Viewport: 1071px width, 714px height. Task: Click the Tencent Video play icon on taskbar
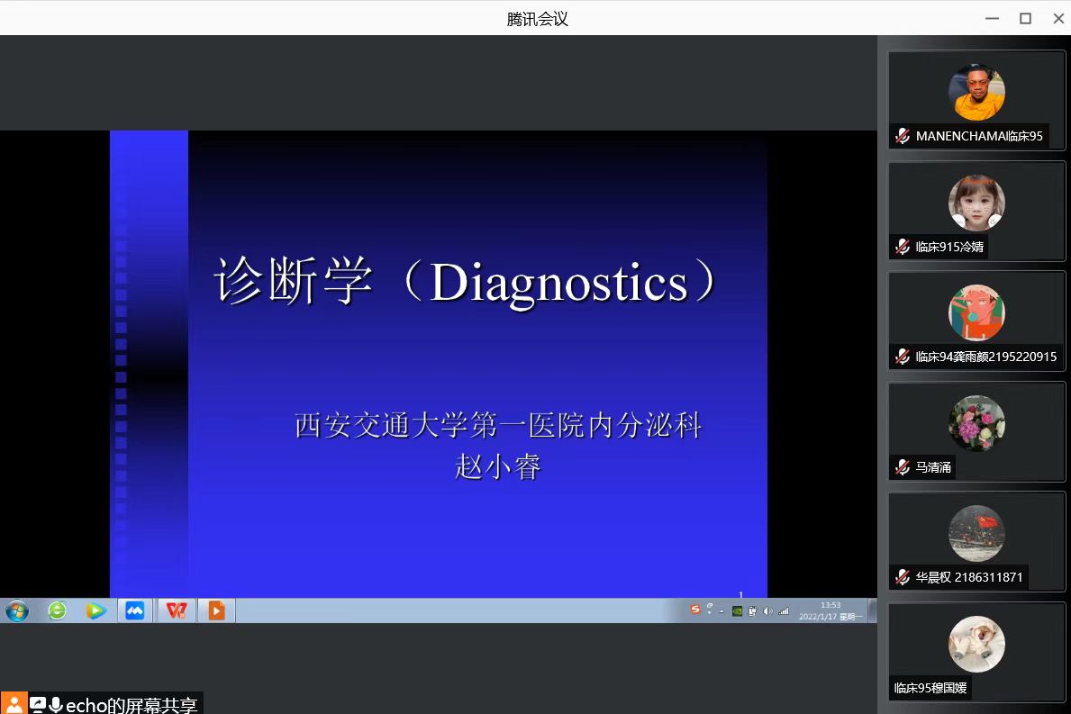(x=96, y=610)
